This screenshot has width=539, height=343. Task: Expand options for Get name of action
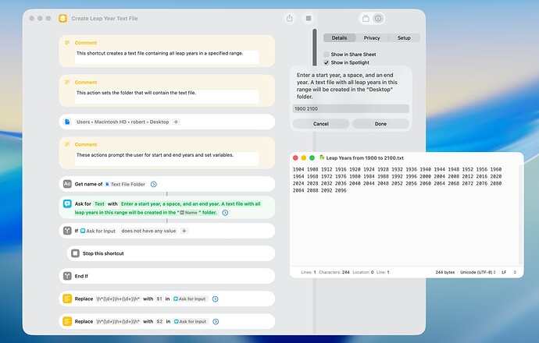tap(154, 184)
